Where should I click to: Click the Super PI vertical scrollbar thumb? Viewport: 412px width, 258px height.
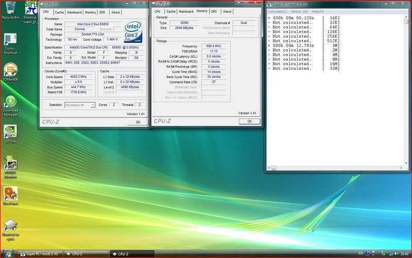point(406,22)
